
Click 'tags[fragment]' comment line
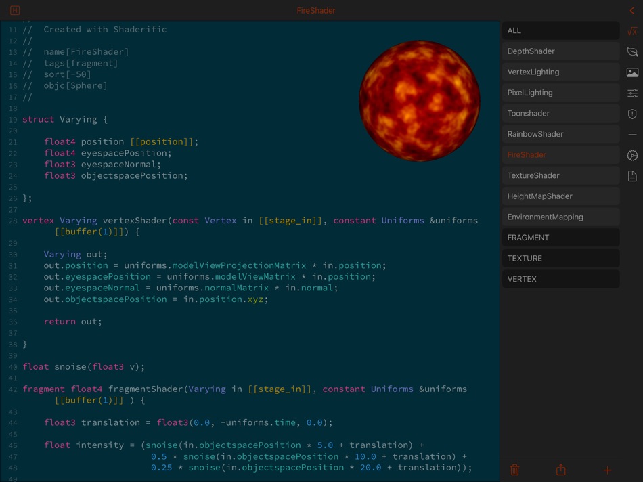[x=70, y=63]
